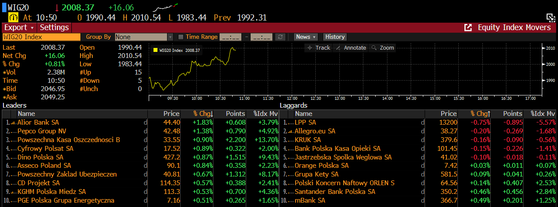This screenshot has height=207, width=558.
Task: Click the History button
Action: 335,37
